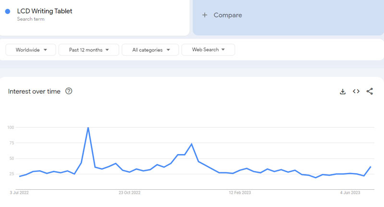Click the second-highest peak on the trend line
Screen dimensions: 384x207
point(192,144)
